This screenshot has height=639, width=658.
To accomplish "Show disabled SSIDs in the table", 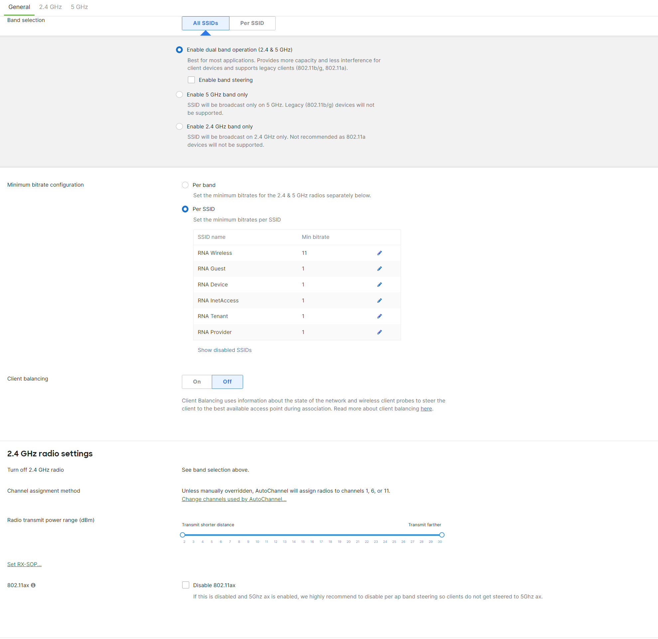I will click(224, 350).
